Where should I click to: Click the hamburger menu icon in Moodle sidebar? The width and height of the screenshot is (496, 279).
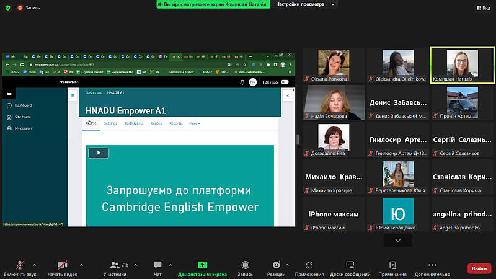[x=9, y=94]
